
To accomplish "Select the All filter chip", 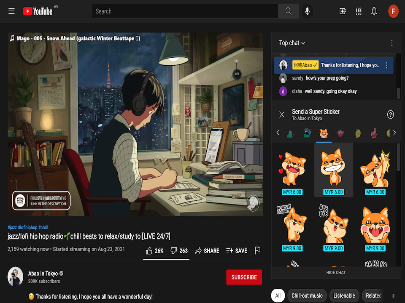I will [x=278, y=296].
